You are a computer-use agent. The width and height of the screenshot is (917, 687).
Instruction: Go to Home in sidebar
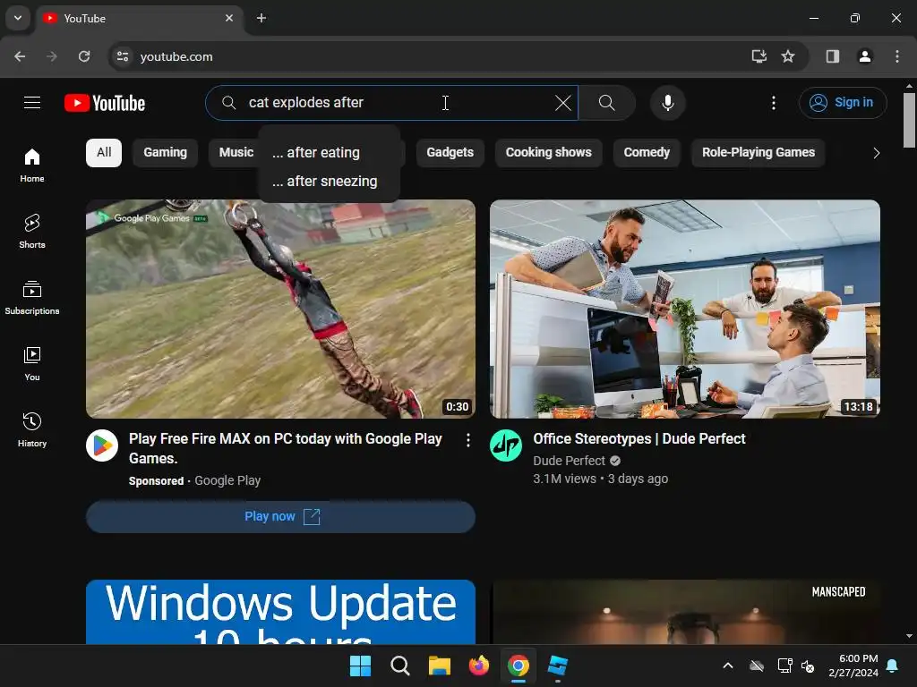tap(32, 165)
